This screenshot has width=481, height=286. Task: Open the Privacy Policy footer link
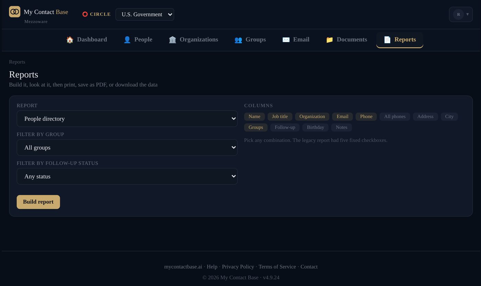238,267
